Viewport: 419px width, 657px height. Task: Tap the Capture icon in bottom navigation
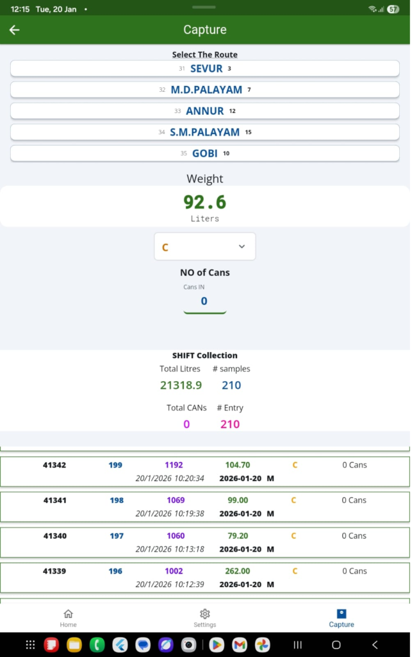341,614
